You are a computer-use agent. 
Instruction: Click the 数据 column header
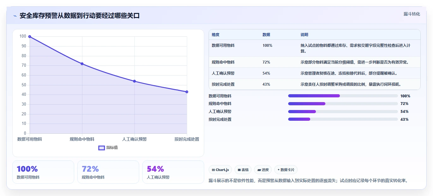tap(266, 35)
